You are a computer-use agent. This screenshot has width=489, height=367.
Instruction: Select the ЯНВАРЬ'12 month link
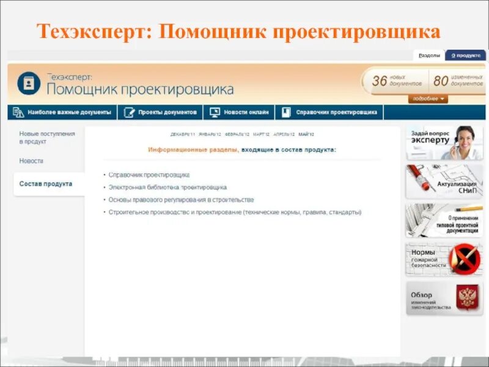click(x=210, y=135)
